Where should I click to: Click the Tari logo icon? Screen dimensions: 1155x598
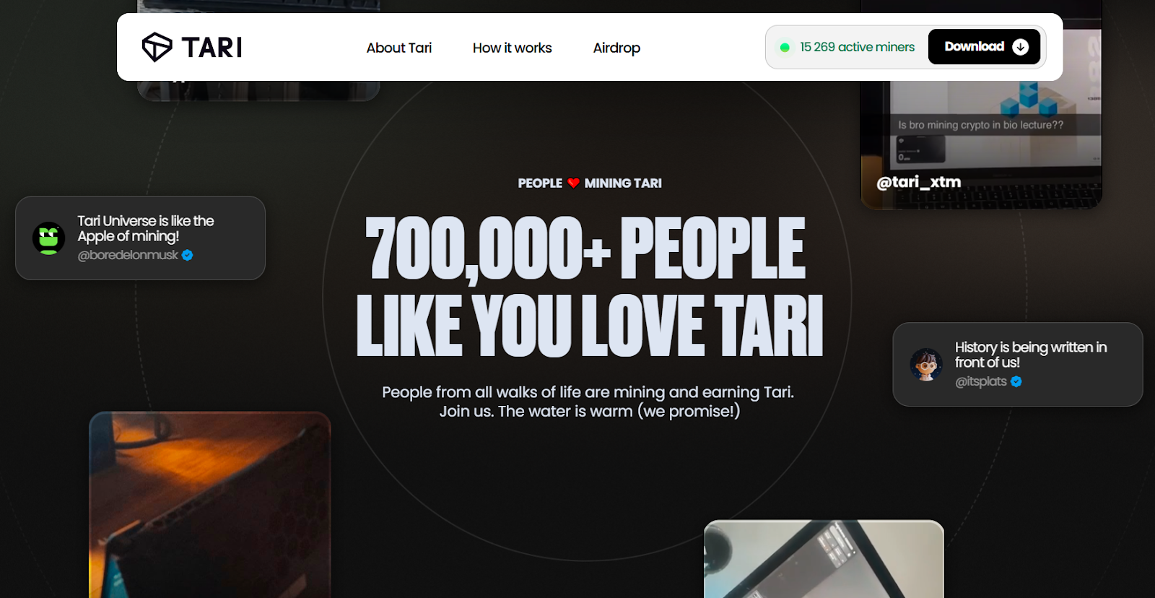click(157, 47)
